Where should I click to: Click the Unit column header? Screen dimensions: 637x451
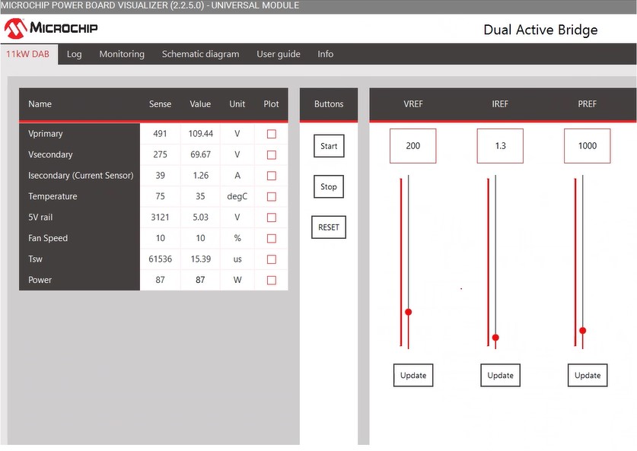(x=237, y=104)
